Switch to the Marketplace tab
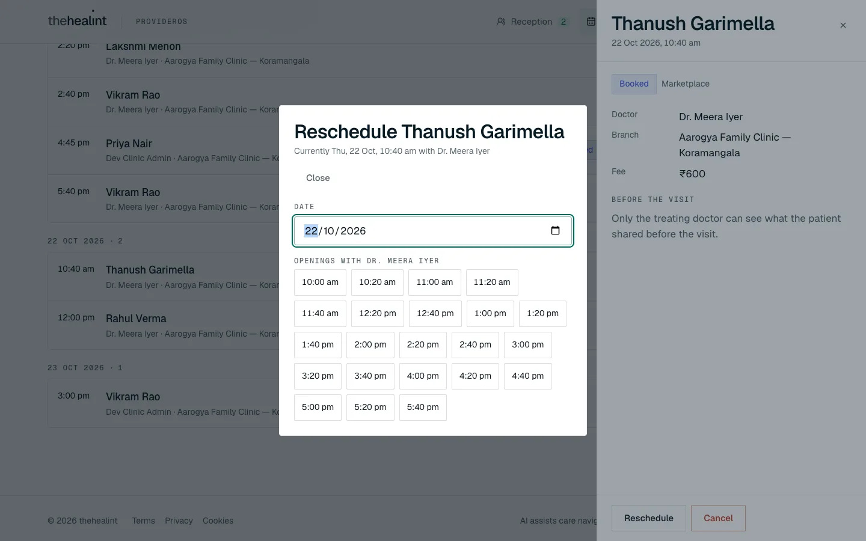The height and width of the screenshot is (541, 866). coord(686,84)
